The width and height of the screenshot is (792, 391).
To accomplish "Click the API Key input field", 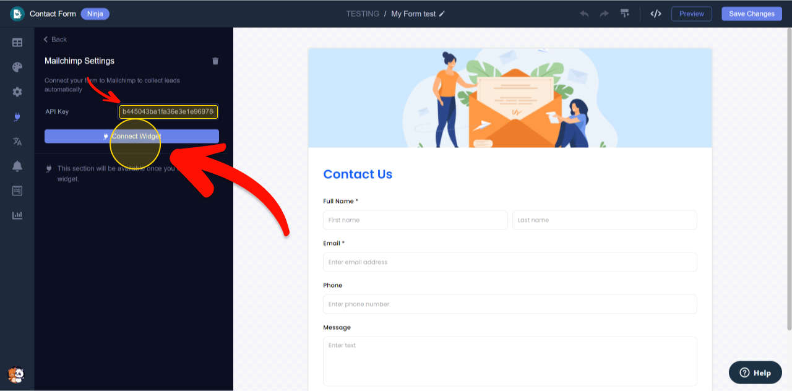I will pyautogui.click(x=168, y=112).
